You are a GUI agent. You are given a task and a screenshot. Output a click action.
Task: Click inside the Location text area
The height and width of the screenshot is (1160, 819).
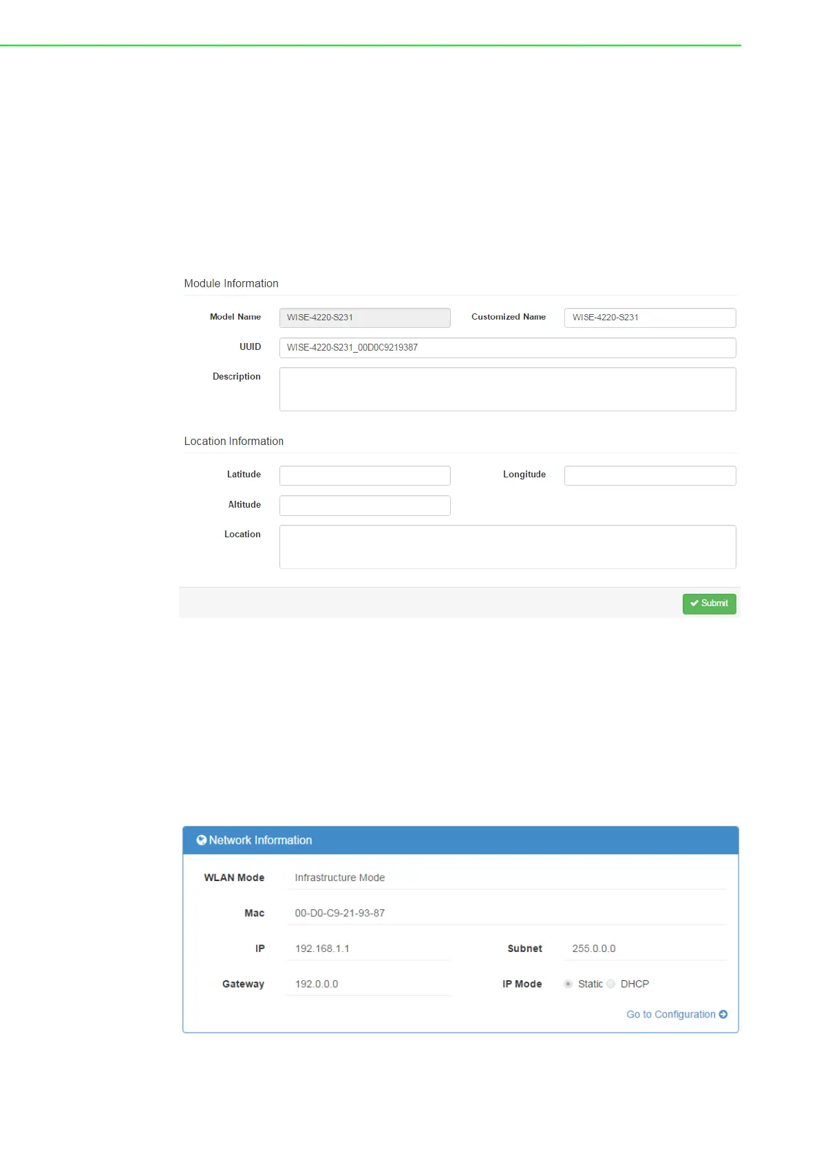[507, 547]
